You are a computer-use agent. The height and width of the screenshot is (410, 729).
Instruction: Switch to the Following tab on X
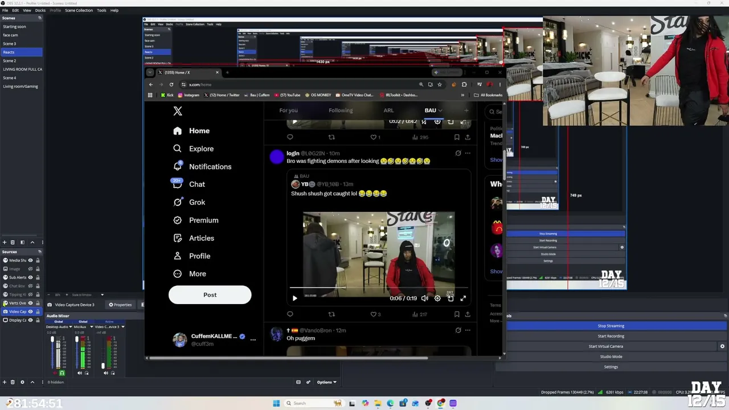click(341, 110)
